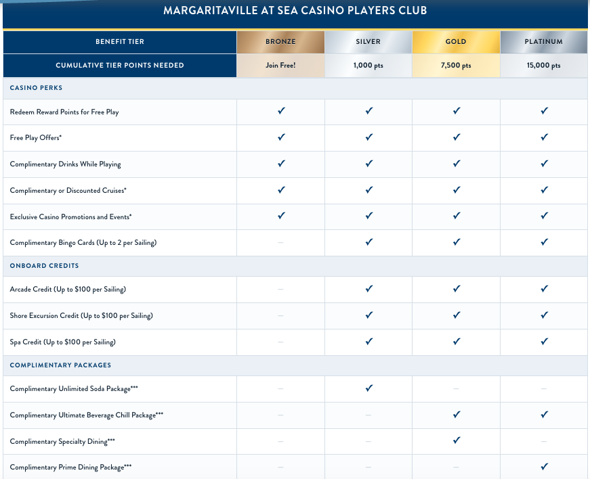
Task: Click Silver checkmark for Complimentary or Discounted Cruises
Action: [368, 189]
